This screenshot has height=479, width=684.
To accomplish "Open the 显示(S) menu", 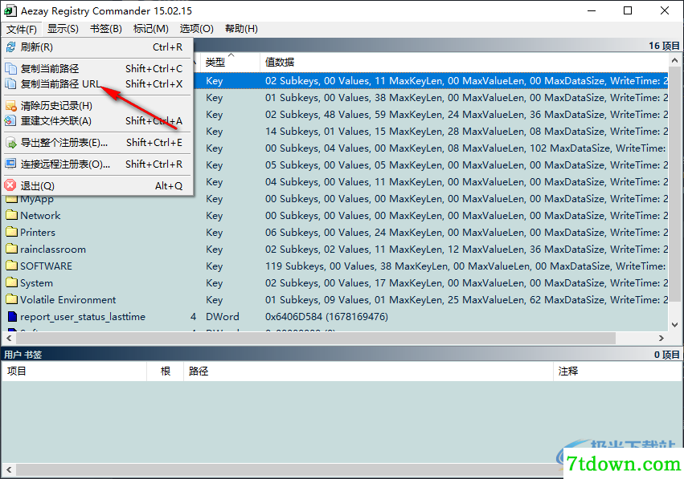I will tap(63, 29).
